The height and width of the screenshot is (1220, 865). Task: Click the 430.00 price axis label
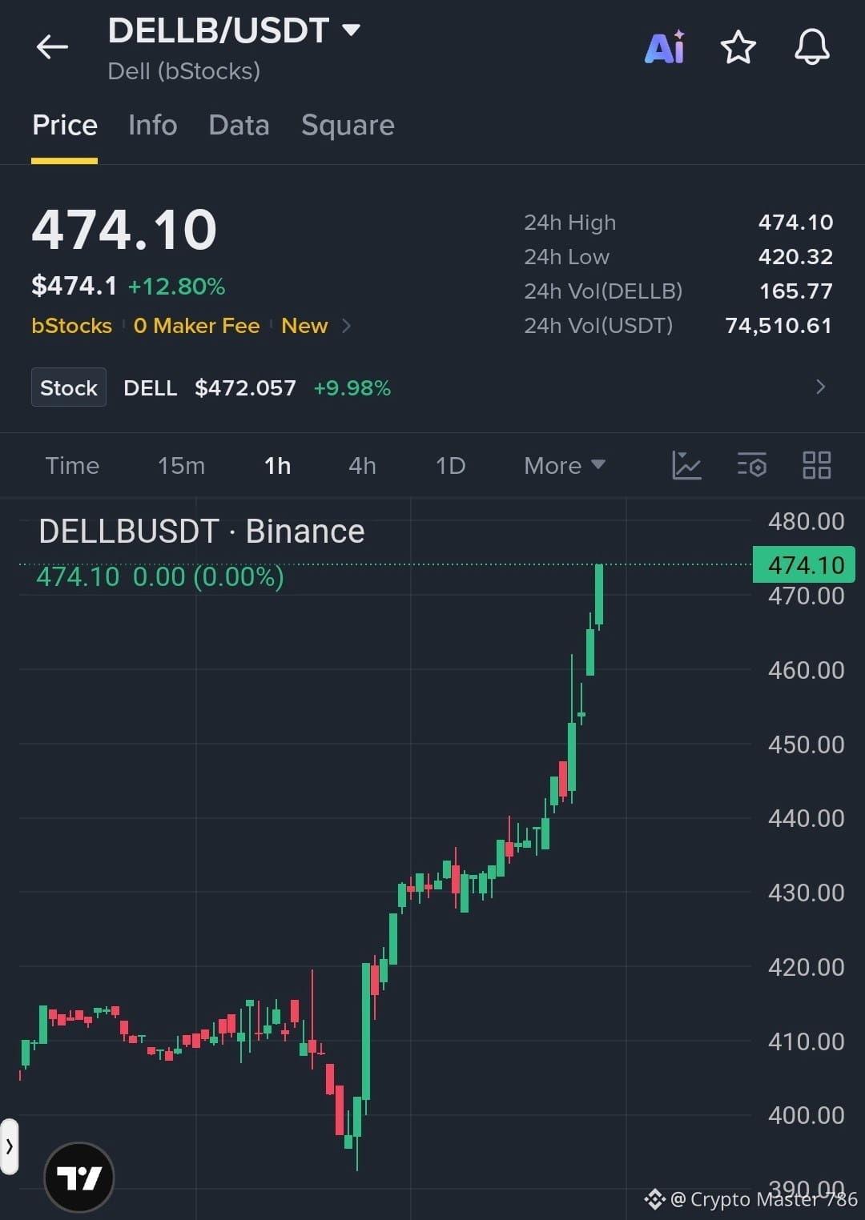[x=806, y=893]
